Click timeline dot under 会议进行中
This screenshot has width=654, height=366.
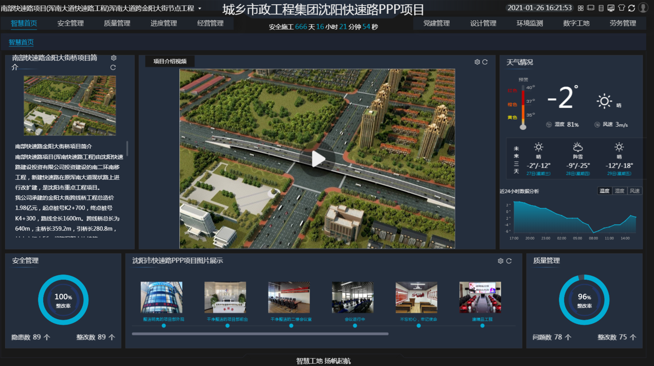pos(355,325)
